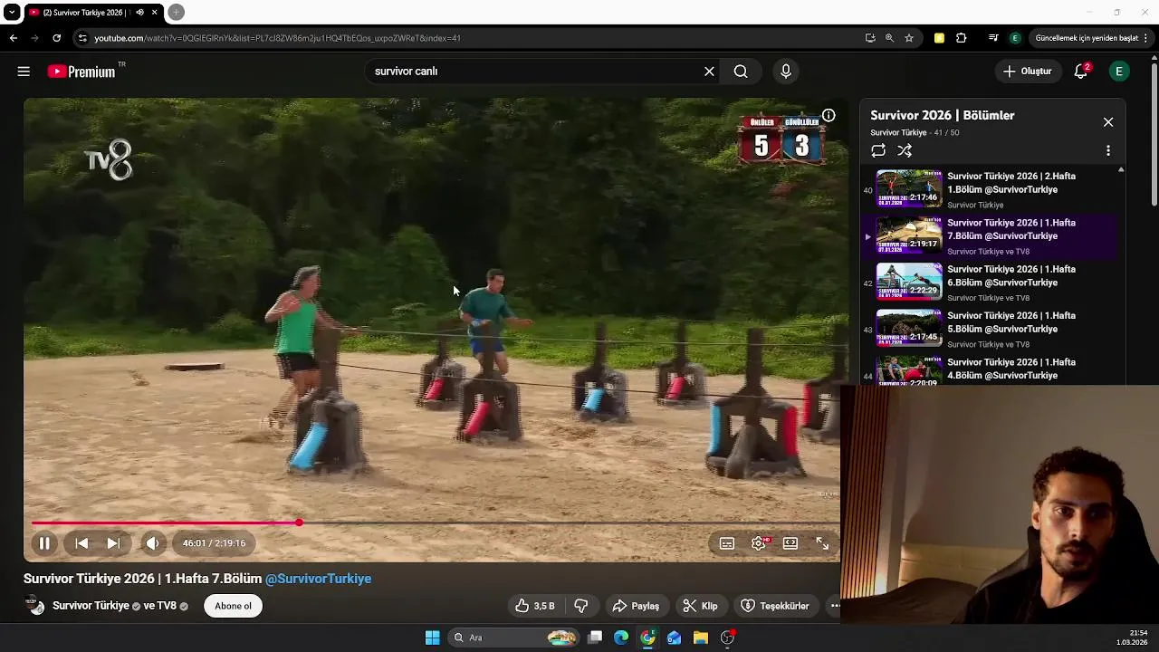Reload the page
The image size is (1159, 652).
point(56,38)
